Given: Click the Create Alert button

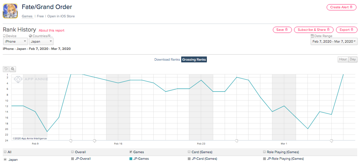Looking at the screenshot, I should tap(341, 7).
